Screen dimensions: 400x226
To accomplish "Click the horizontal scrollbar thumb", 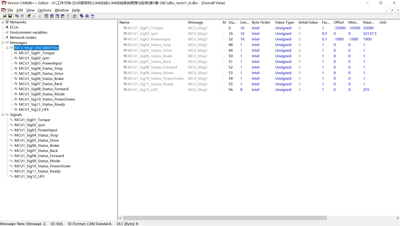I will [224, 218].
